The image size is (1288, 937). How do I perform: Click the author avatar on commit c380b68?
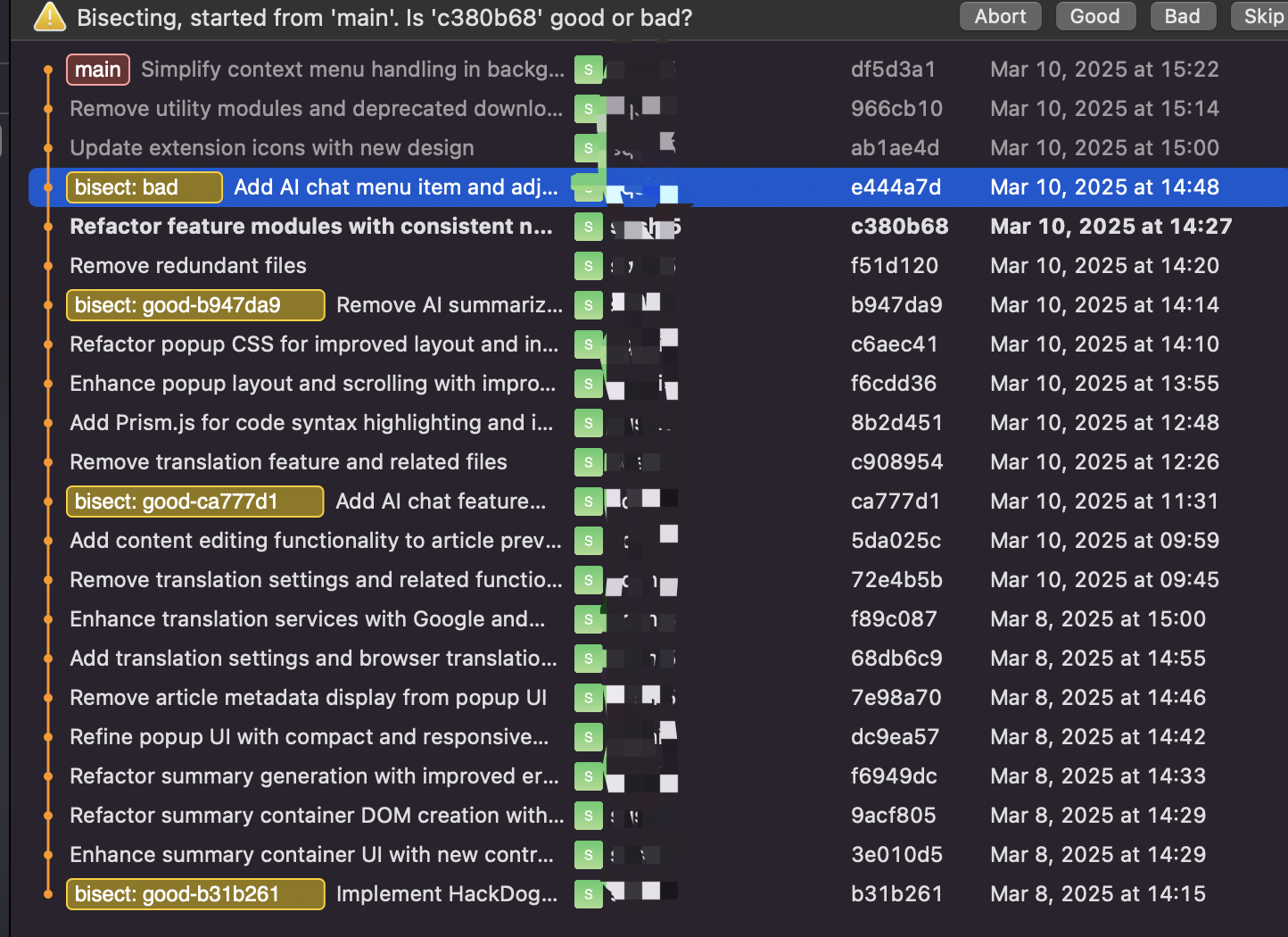pyautogui.click(x=588, y=227)
